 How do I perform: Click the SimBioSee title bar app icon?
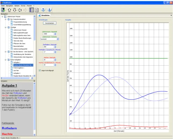2,3
